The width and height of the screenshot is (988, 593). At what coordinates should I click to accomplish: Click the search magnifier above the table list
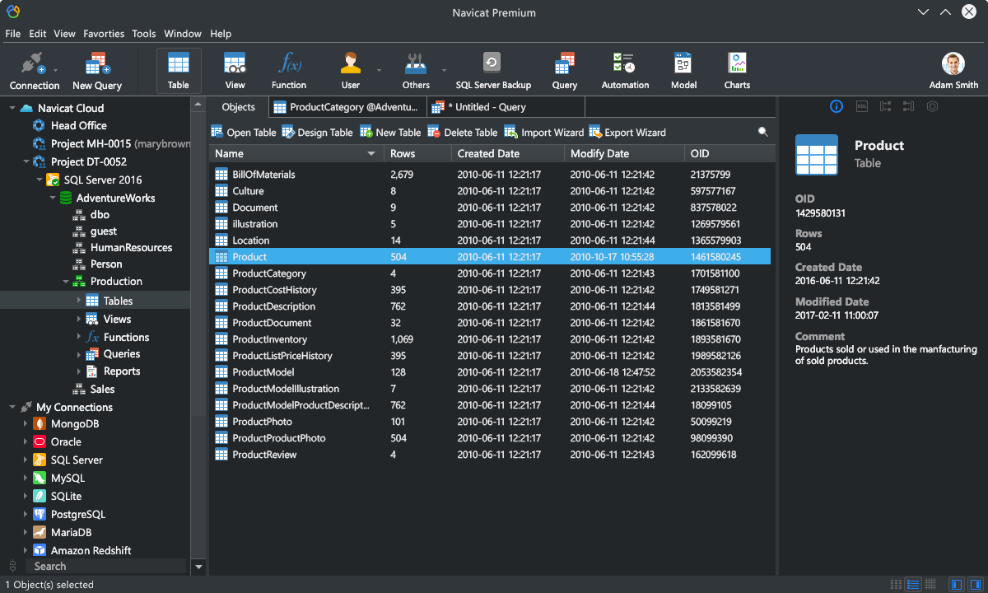tap(763, 132)
